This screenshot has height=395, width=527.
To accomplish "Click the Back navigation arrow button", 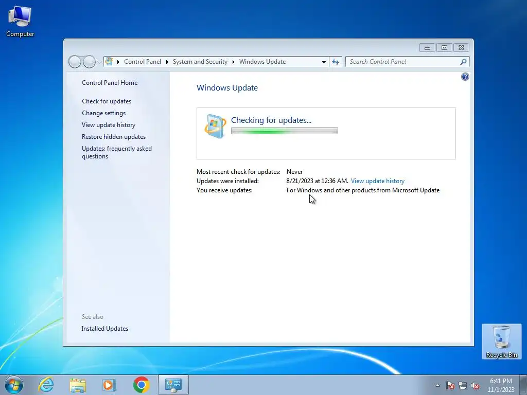I will click(x=75, y=62).
